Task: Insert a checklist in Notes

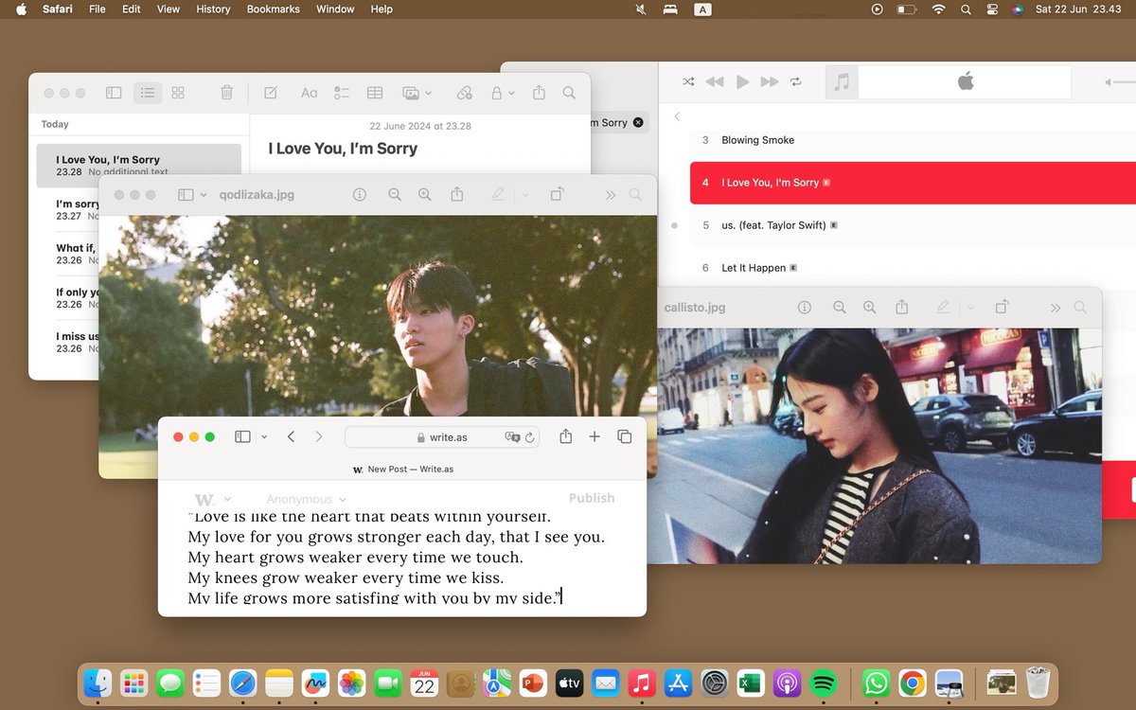Action: pos(342,93)
